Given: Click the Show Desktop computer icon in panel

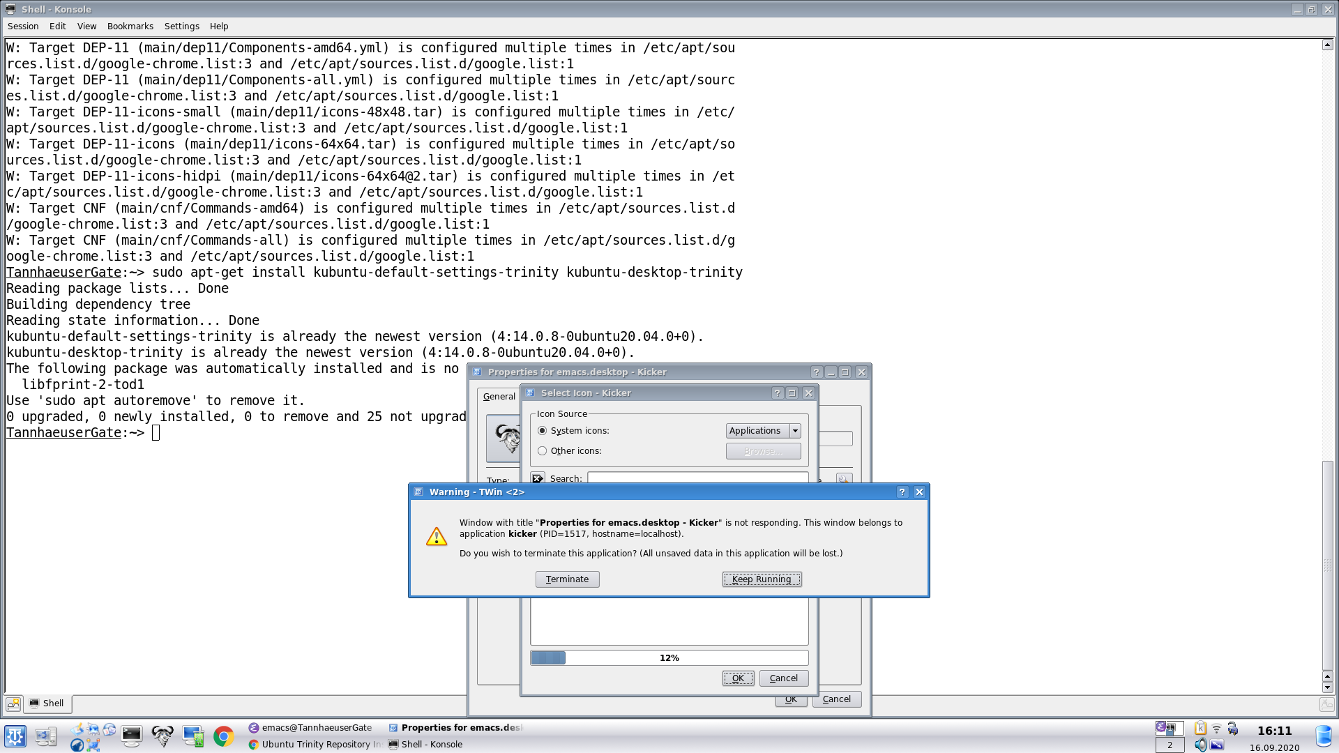Looking at the screenshot, I should pyautogui.click(x=46, y=736).
